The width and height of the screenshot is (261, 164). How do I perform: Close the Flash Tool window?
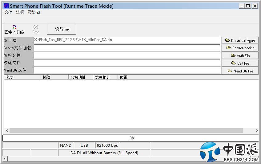(x=255, y=6)
